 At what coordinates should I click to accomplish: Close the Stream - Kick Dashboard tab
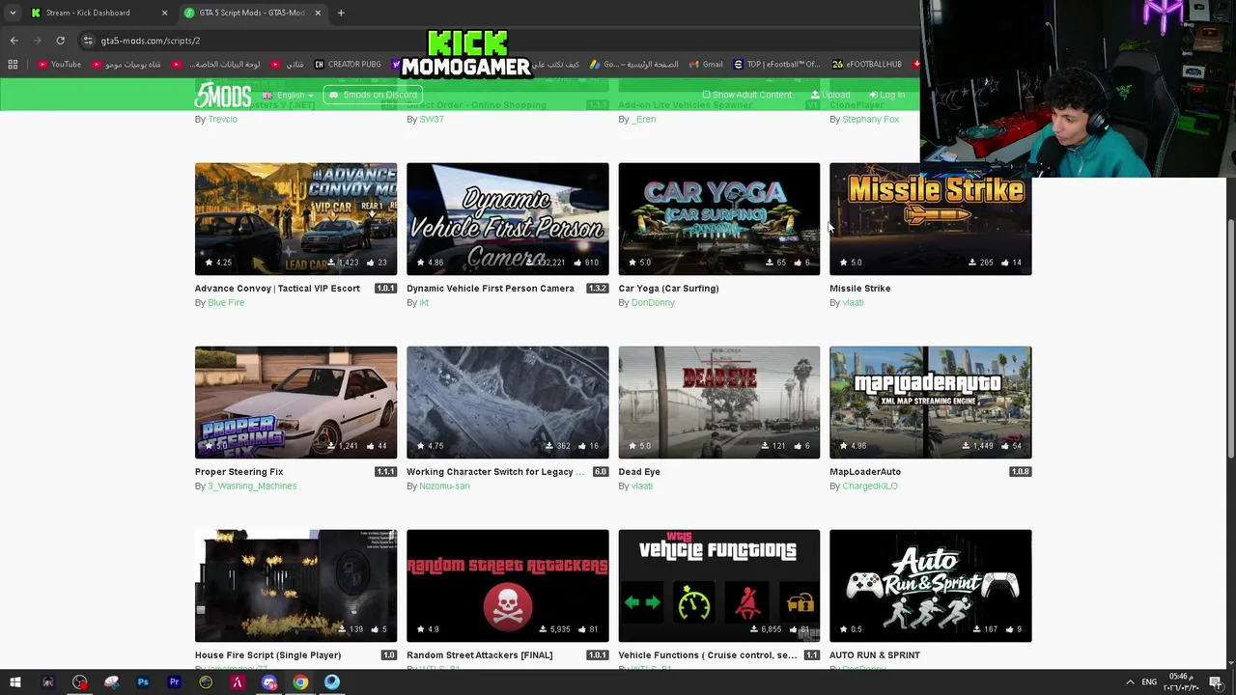164,13
